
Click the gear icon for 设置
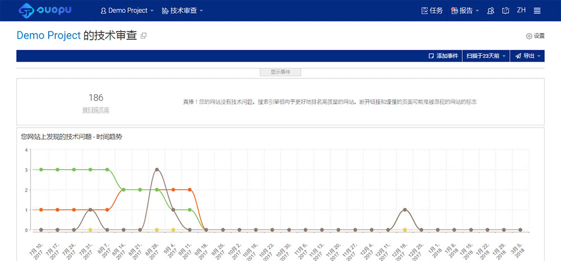pos(529,36)
